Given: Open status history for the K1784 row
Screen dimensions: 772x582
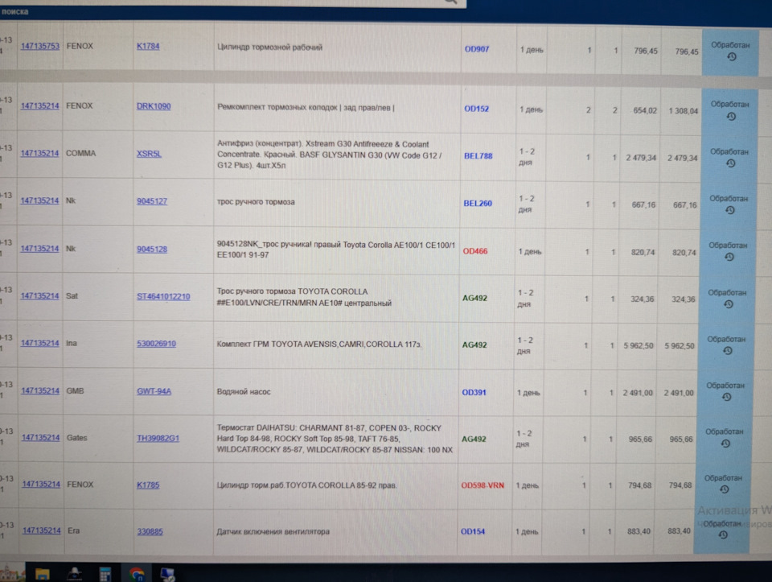Looking at the screenshot, I should tap(732, 56).
